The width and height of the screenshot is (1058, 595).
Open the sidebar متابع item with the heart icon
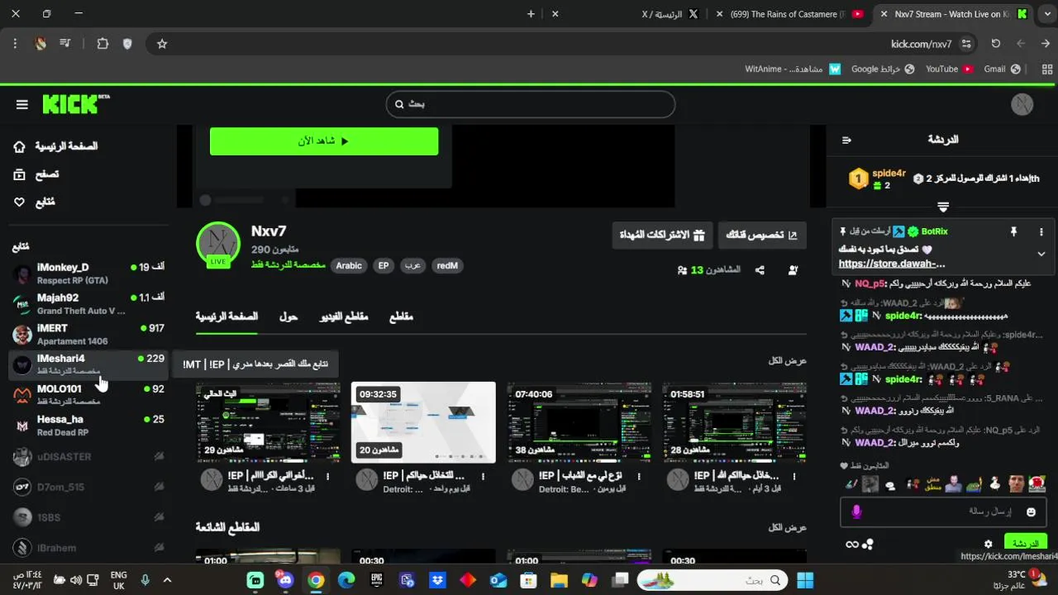tap(35, 202)
